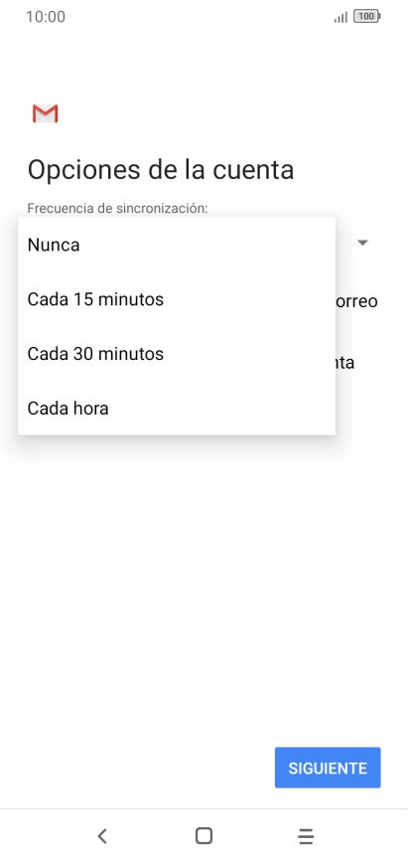The height and width of the screenshot is (863, 408).
Task: Tap the divider line above navigation bar
Action: [204, 808]
